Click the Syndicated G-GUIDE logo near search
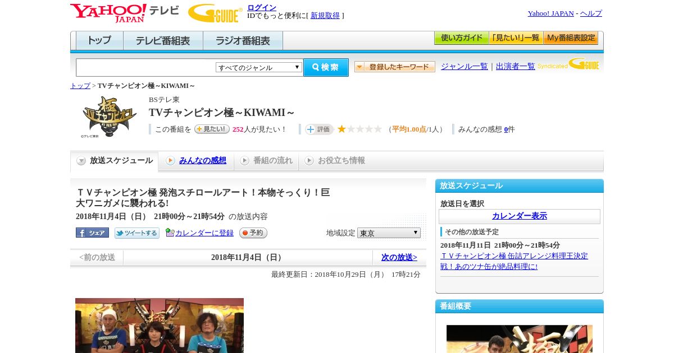Viewport: 674px width, 353px height. click(x=568, y=64)
